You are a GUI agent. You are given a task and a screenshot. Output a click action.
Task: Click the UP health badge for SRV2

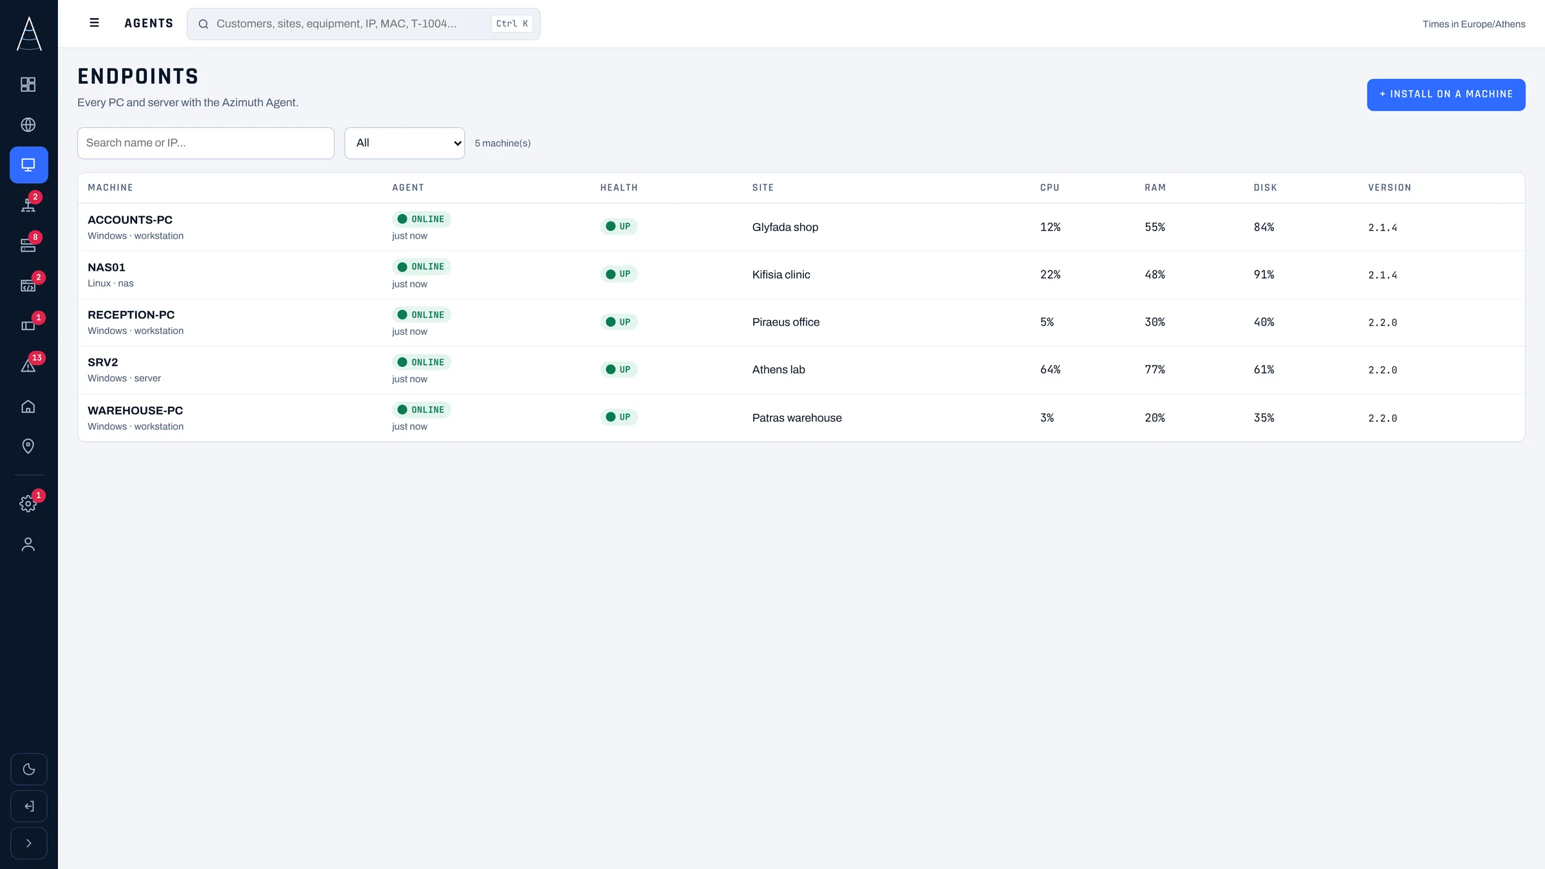tap(619, 369)
